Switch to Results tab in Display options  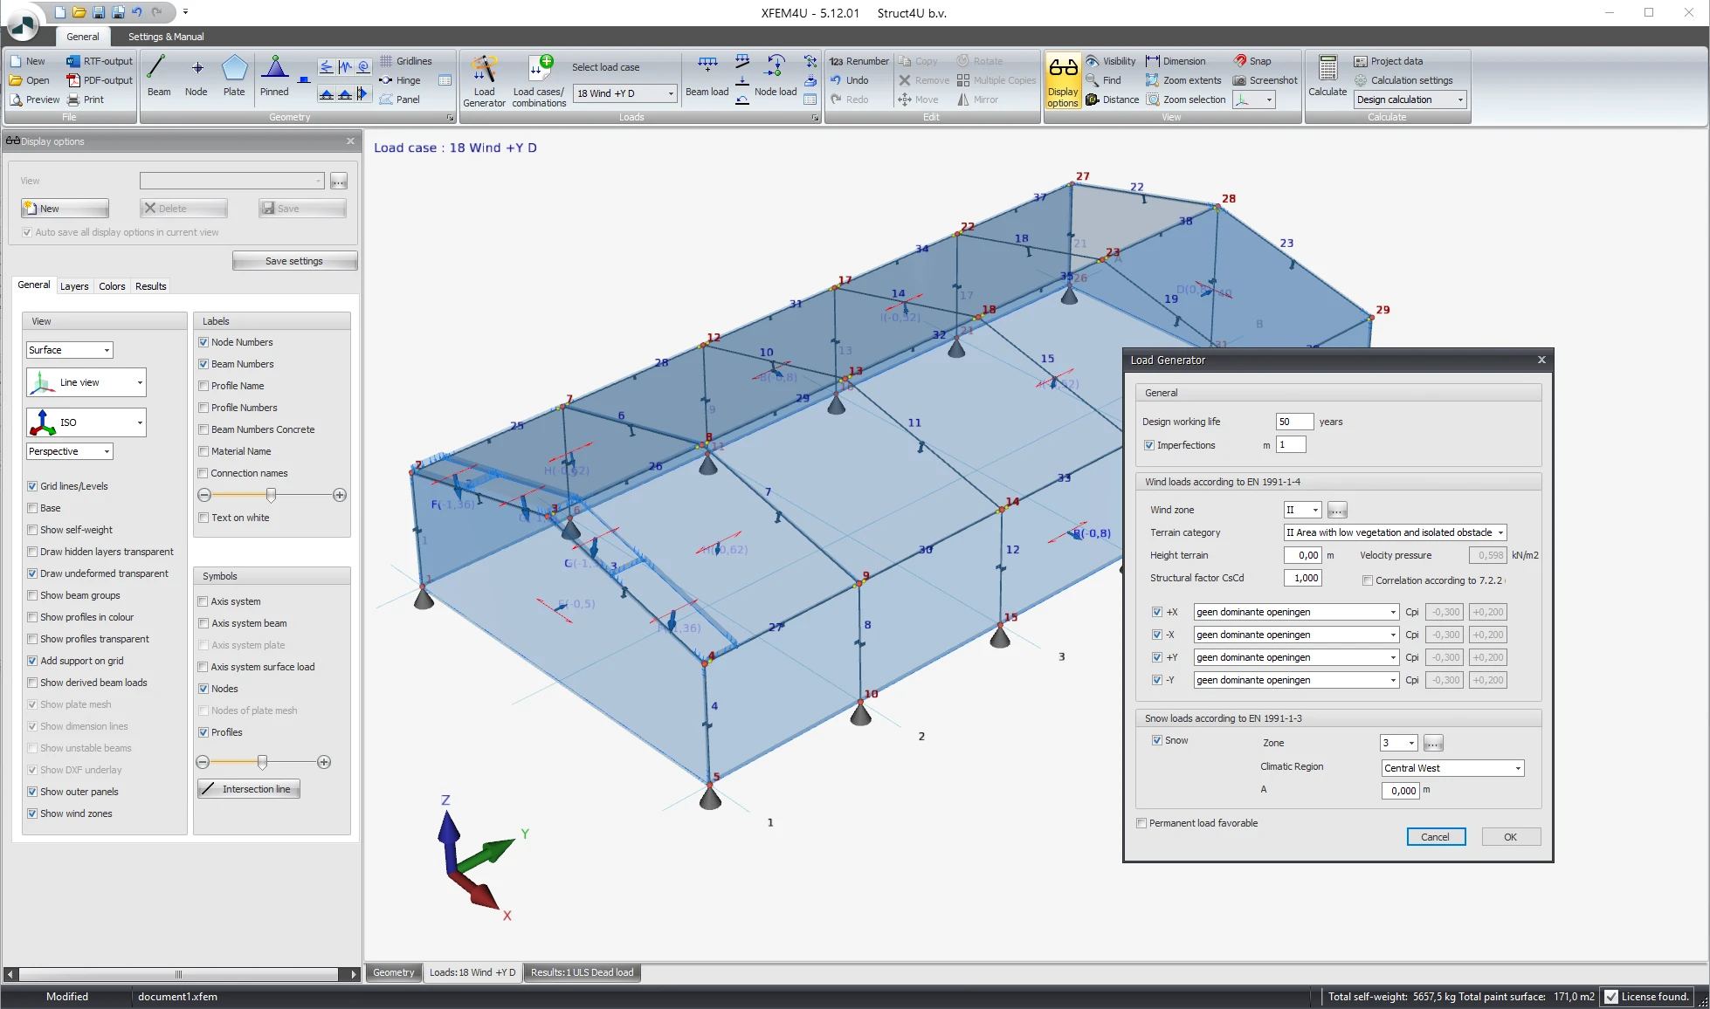[151, 286]
